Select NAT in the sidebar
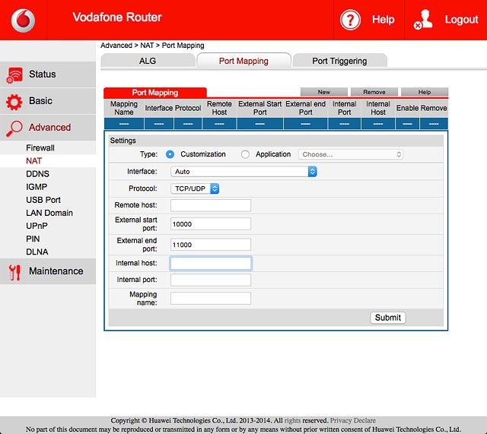This screenshot has width=487, height=434. [x=33, y=160]
